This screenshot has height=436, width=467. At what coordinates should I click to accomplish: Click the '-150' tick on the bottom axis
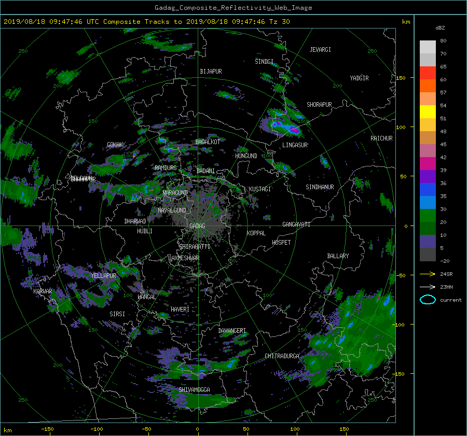47,429
